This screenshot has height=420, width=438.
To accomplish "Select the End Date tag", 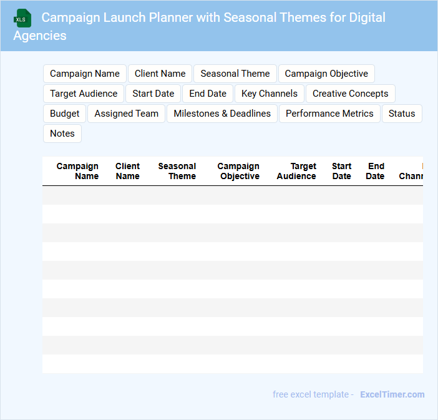I will (208, 94).
